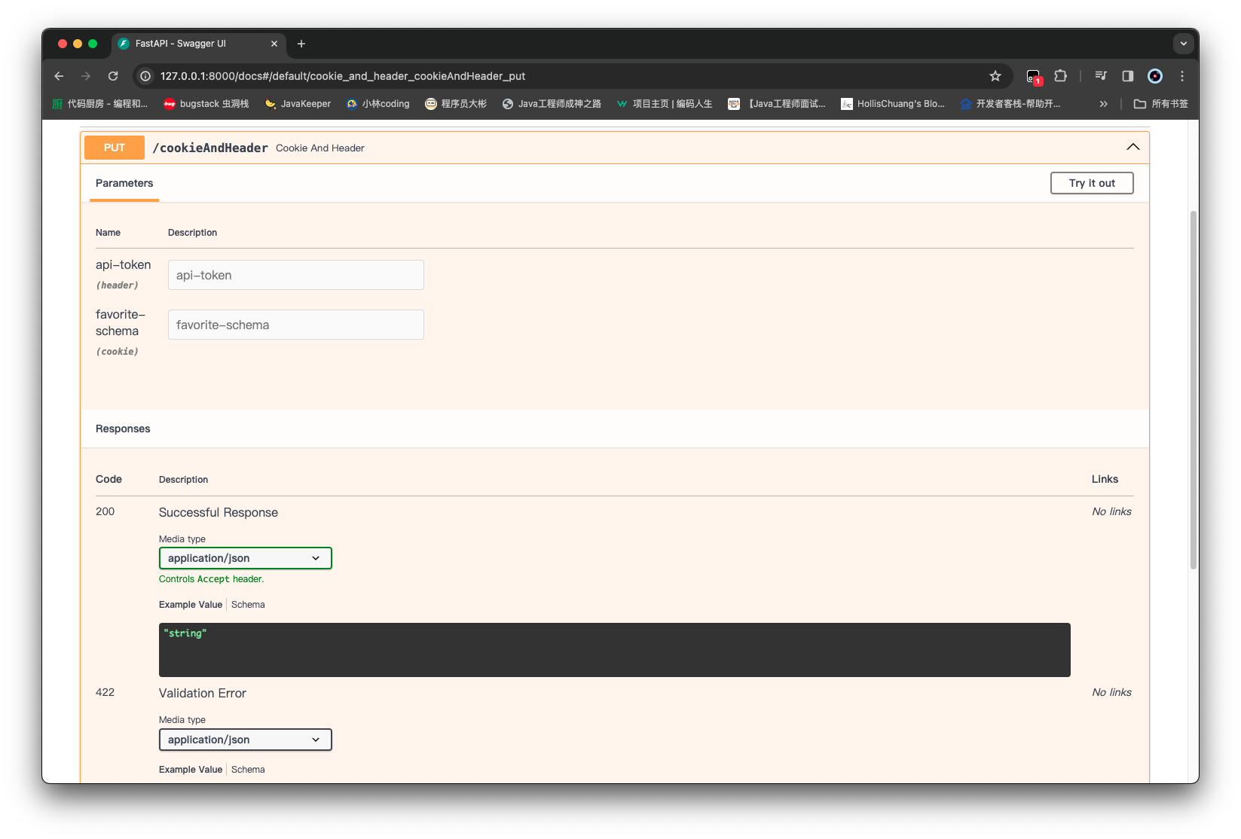Toggle the browser side panel icon
Image resolution: width=1241 pixels, height=839 pixels.
[x=1128, y=76]
